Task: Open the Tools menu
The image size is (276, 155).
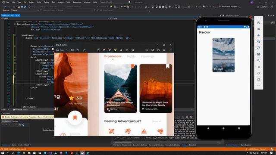Action: click(68, 2)
